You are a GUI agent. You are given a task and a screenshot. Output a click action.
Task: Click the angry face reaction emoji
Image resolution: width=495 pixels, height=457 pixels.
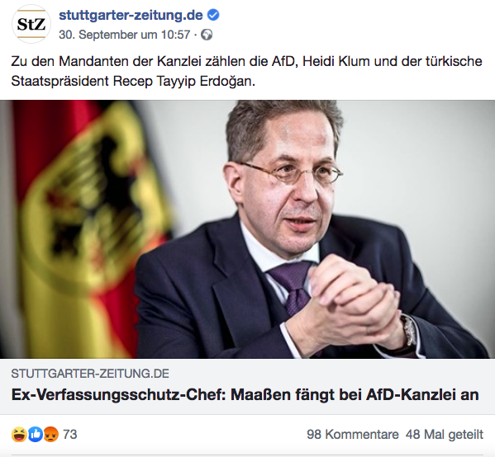pyautogui.click(x=51, y=434)
